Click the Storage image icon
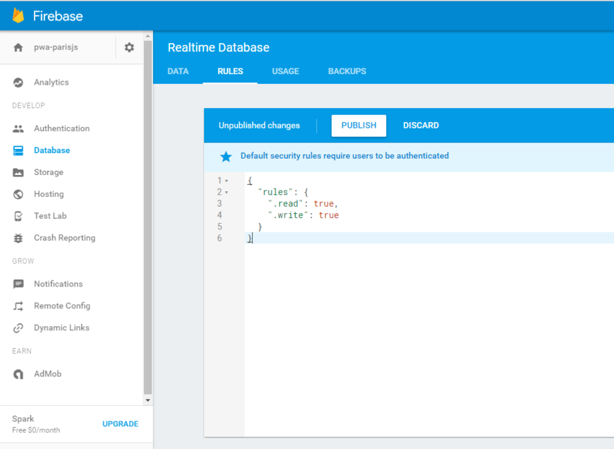 (x=18, y=172)
